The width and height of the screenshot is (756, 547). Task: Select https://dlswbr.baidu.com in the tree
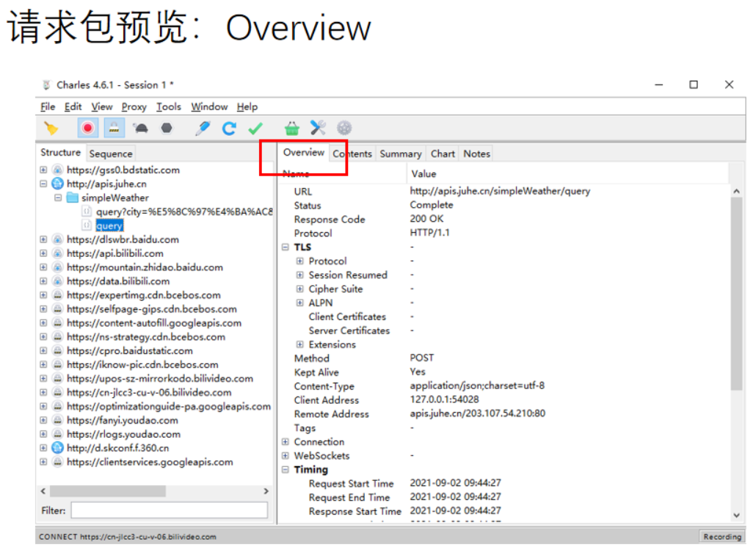click(x=123, y=239)
